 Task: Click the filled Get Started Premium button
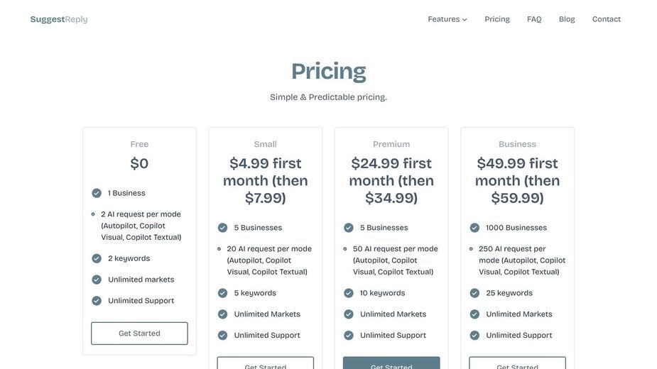391,363
